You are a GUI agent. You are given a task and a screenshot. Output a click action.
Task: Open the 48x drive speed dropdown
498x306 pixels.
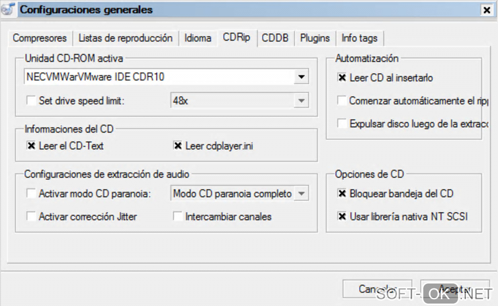[x=301, y=101]
